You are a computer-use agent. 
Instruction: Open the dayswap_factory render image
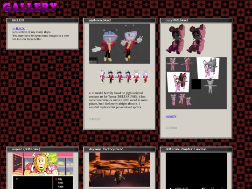[119, 169]
